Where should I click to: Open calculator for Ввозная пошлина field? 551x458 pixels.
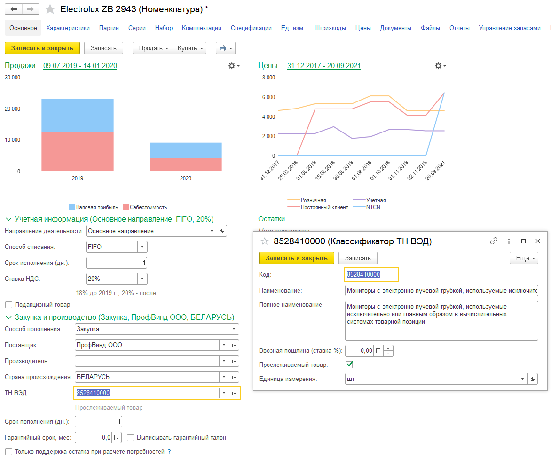coord(378,350)
